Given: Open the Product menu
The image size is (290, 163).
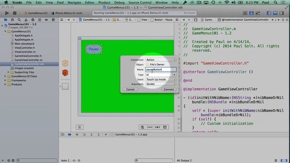Looking at the screenshot, I should tap(104, 2).
